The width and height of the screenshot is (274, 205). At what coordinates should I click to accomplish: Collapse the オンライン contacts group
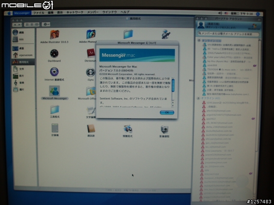click(199, 40)
